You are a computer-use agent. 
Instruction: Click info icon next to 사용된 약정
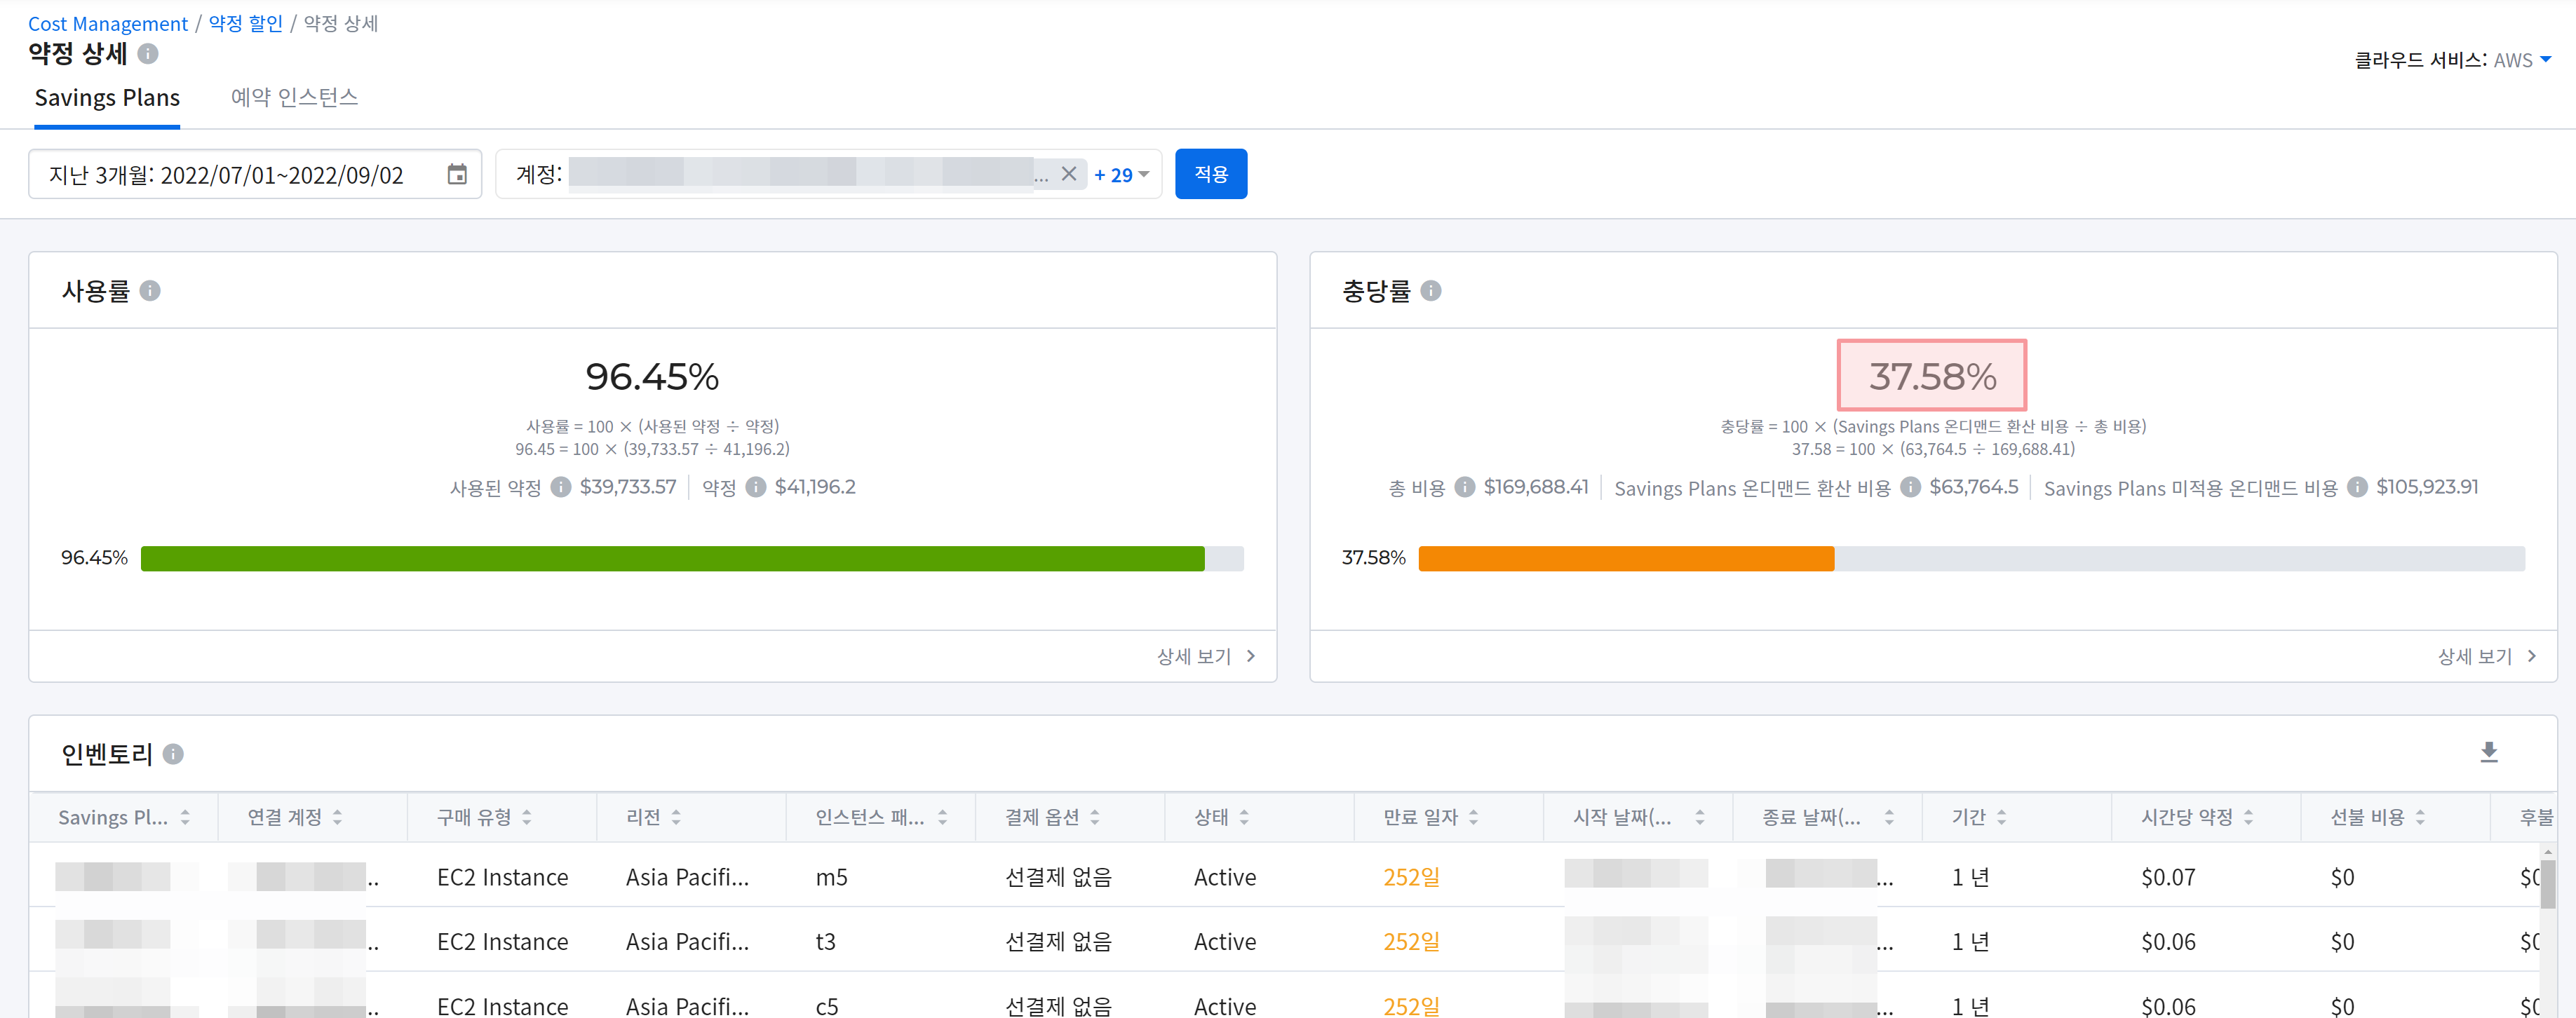click(x=561, y=487)
